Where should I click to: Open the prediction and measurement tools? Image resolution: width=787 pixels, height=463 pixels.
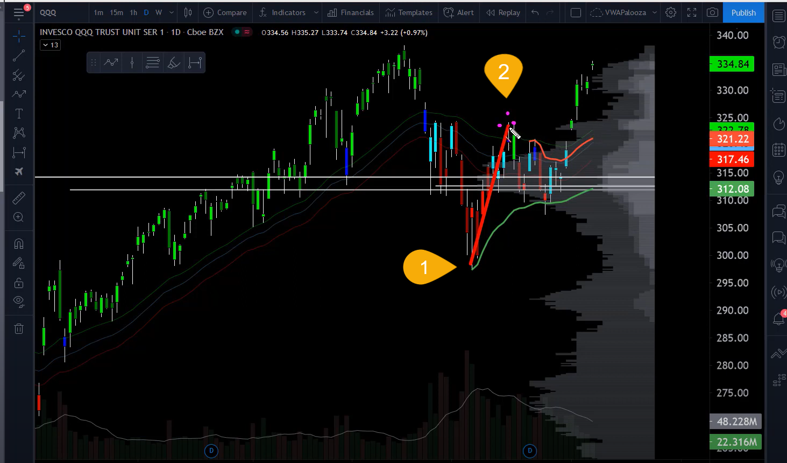coord(19,152)
